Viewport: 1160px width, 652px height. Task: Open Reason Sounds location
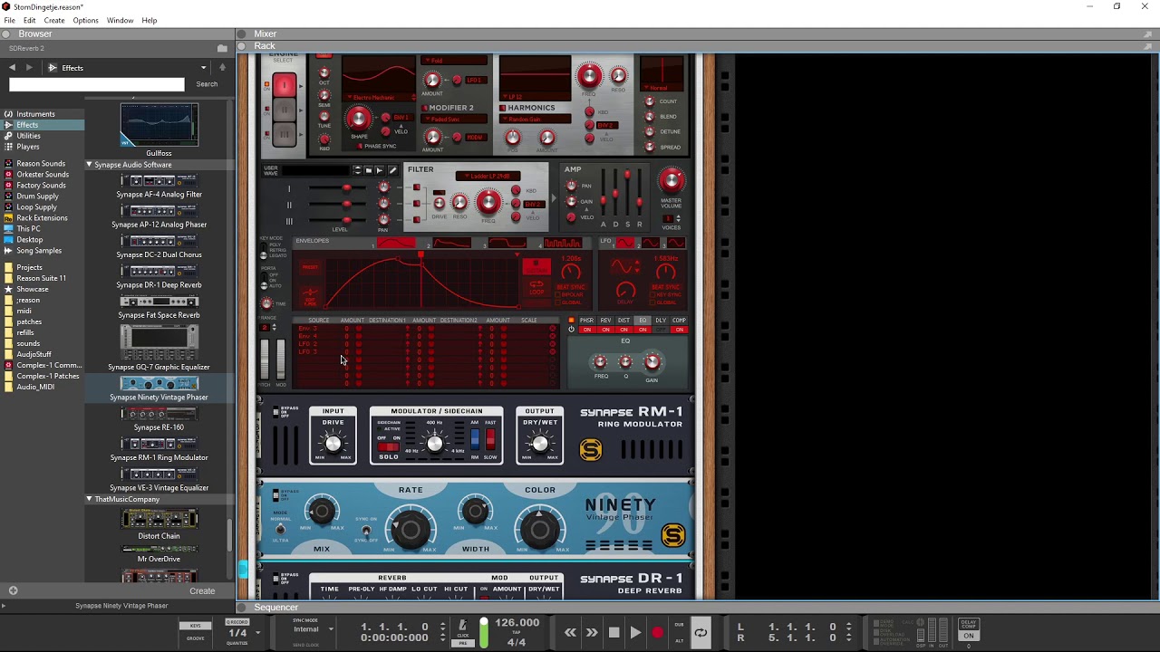(41, 164)
